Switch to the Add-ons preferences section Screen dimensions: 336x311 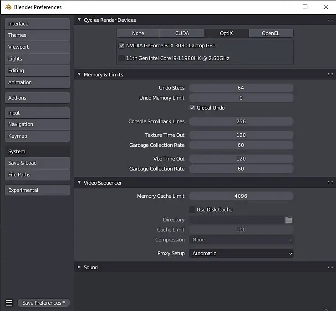pyautogui.click(x=37, y=98)
